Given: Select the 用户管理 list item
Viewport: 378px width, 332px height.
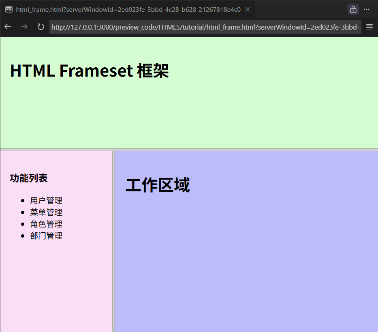Looking at the screenshot, I should [x=46, y=200].
